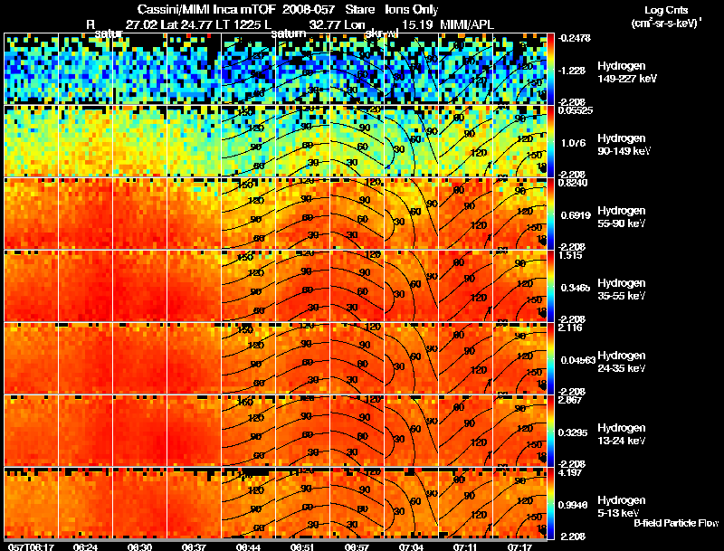Select the 06:24 time label
Viewport: 724px width, 551px height.
click(85, 546)
